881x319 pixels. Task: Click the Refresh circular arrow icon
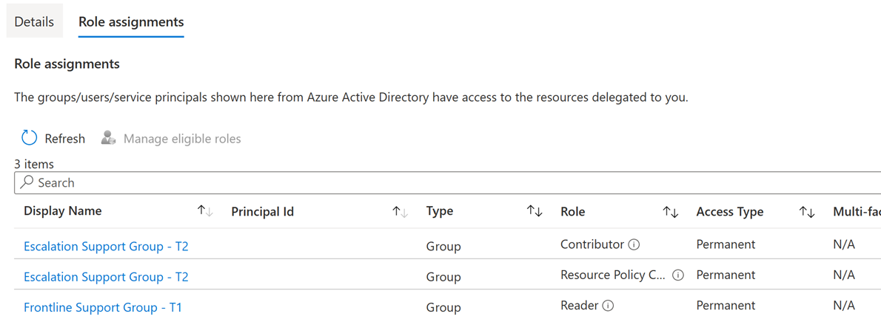tap(29, 138)
